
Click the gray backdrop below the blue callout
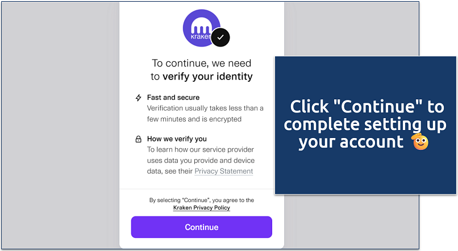coord(364,221)
